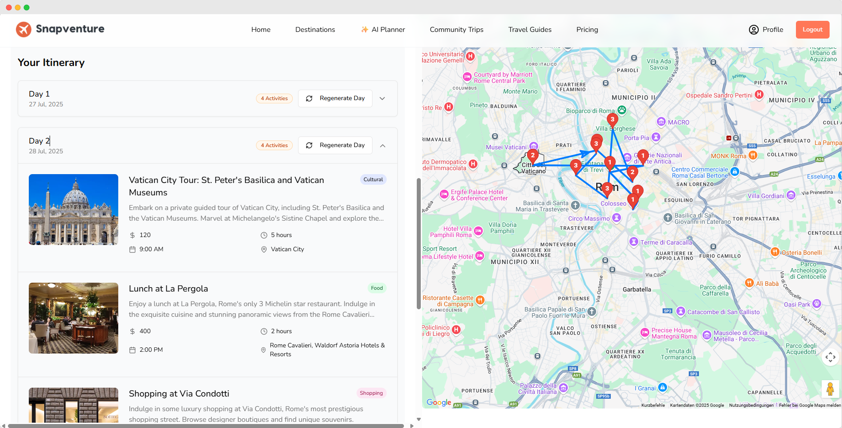Click the Street View pegman icon

(830, 389)
